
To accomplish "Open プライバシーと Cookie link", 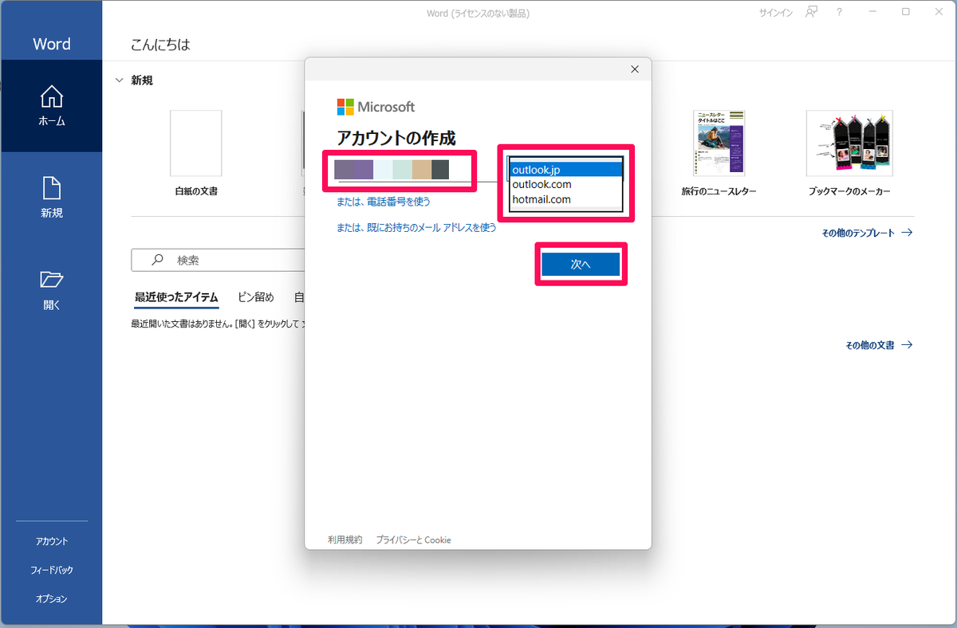I will point(414,540).
